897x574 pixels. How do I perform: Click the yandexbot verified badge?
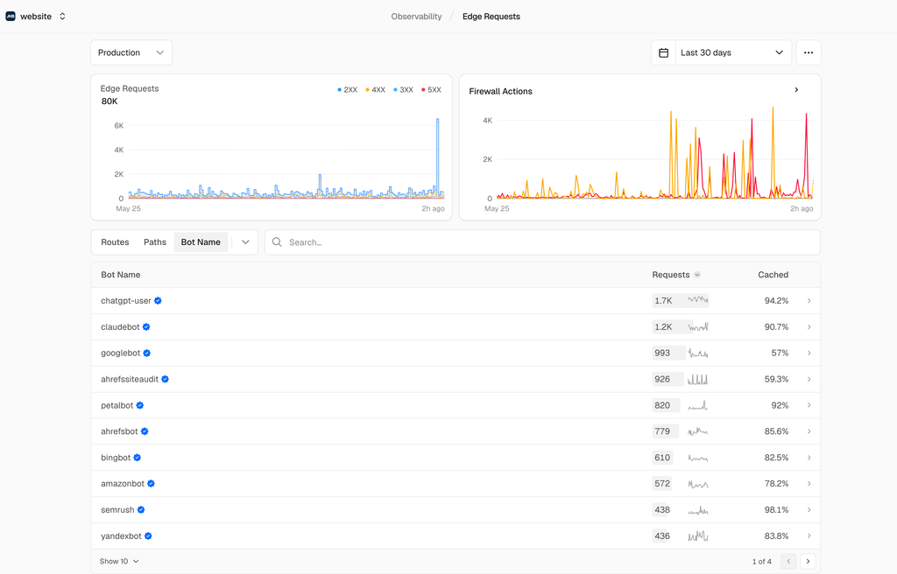[x=148, y=536]
